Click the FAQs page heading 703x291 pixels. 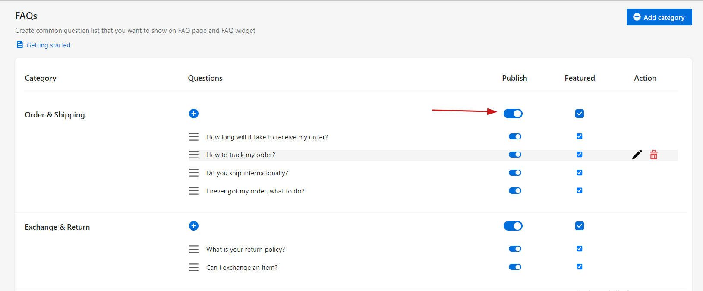[26, 16]
